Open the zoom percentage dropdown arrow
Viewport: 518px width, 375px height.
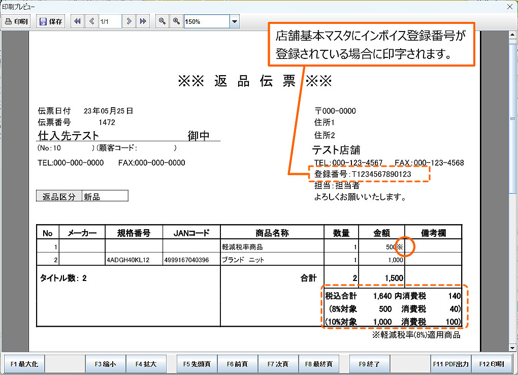[234, 22]
